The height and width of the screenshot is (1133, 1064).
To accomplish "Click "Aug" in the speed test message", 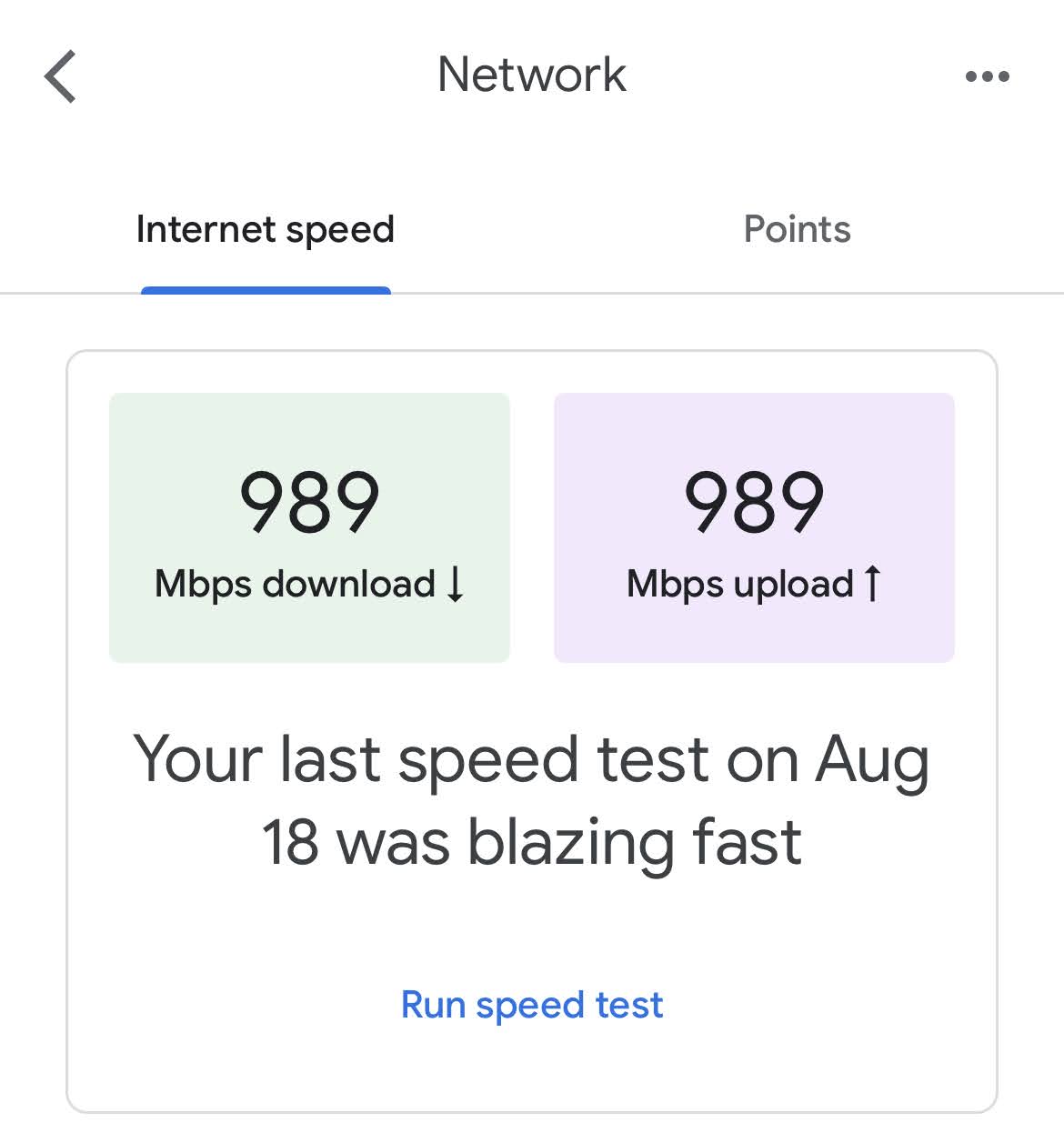I will 871,762.
